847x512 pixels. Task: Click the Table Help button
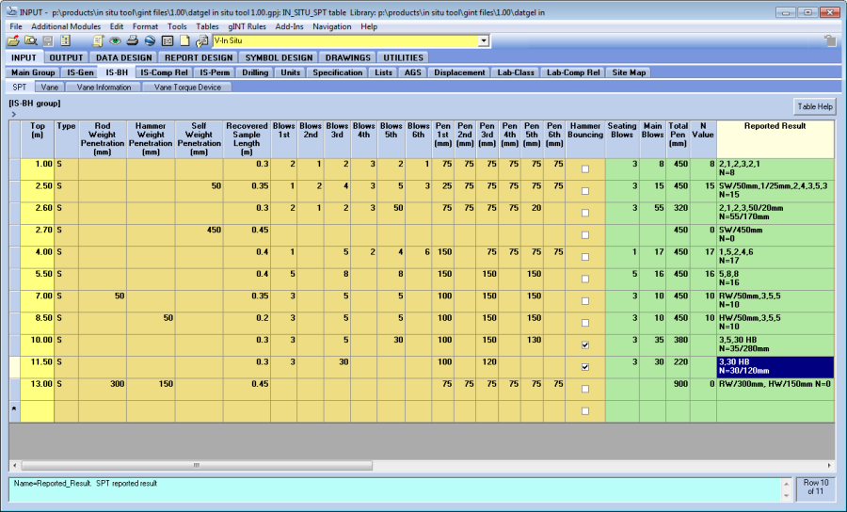[x=814, y=107]
